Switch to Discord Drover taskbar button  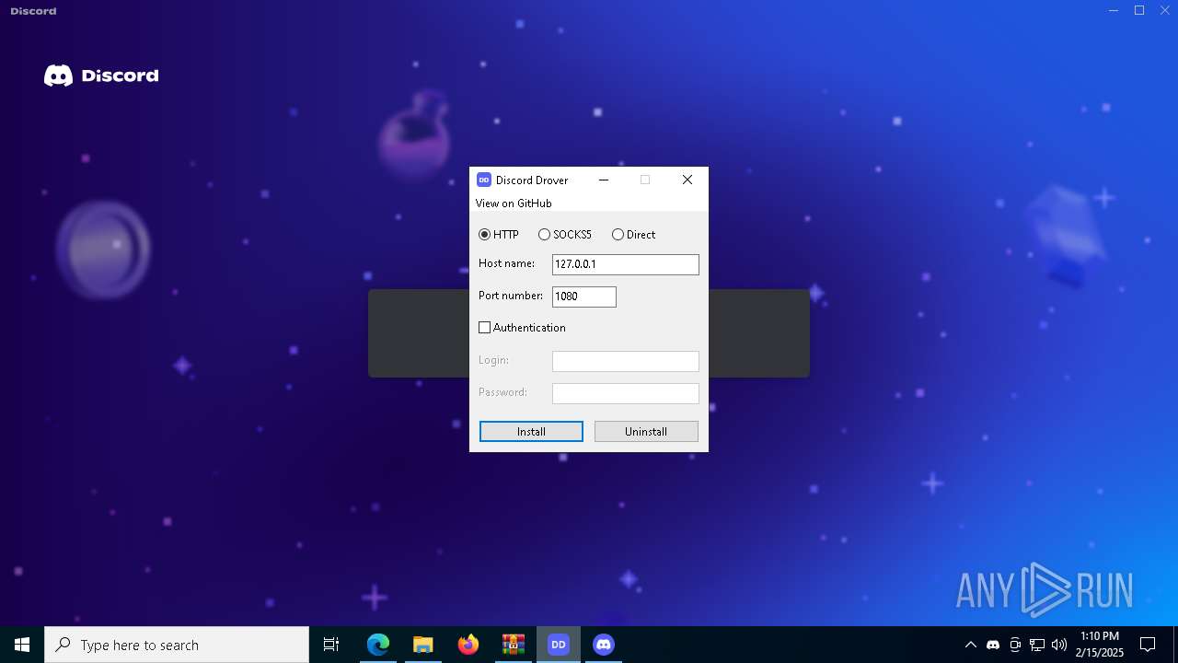[559, 645]
